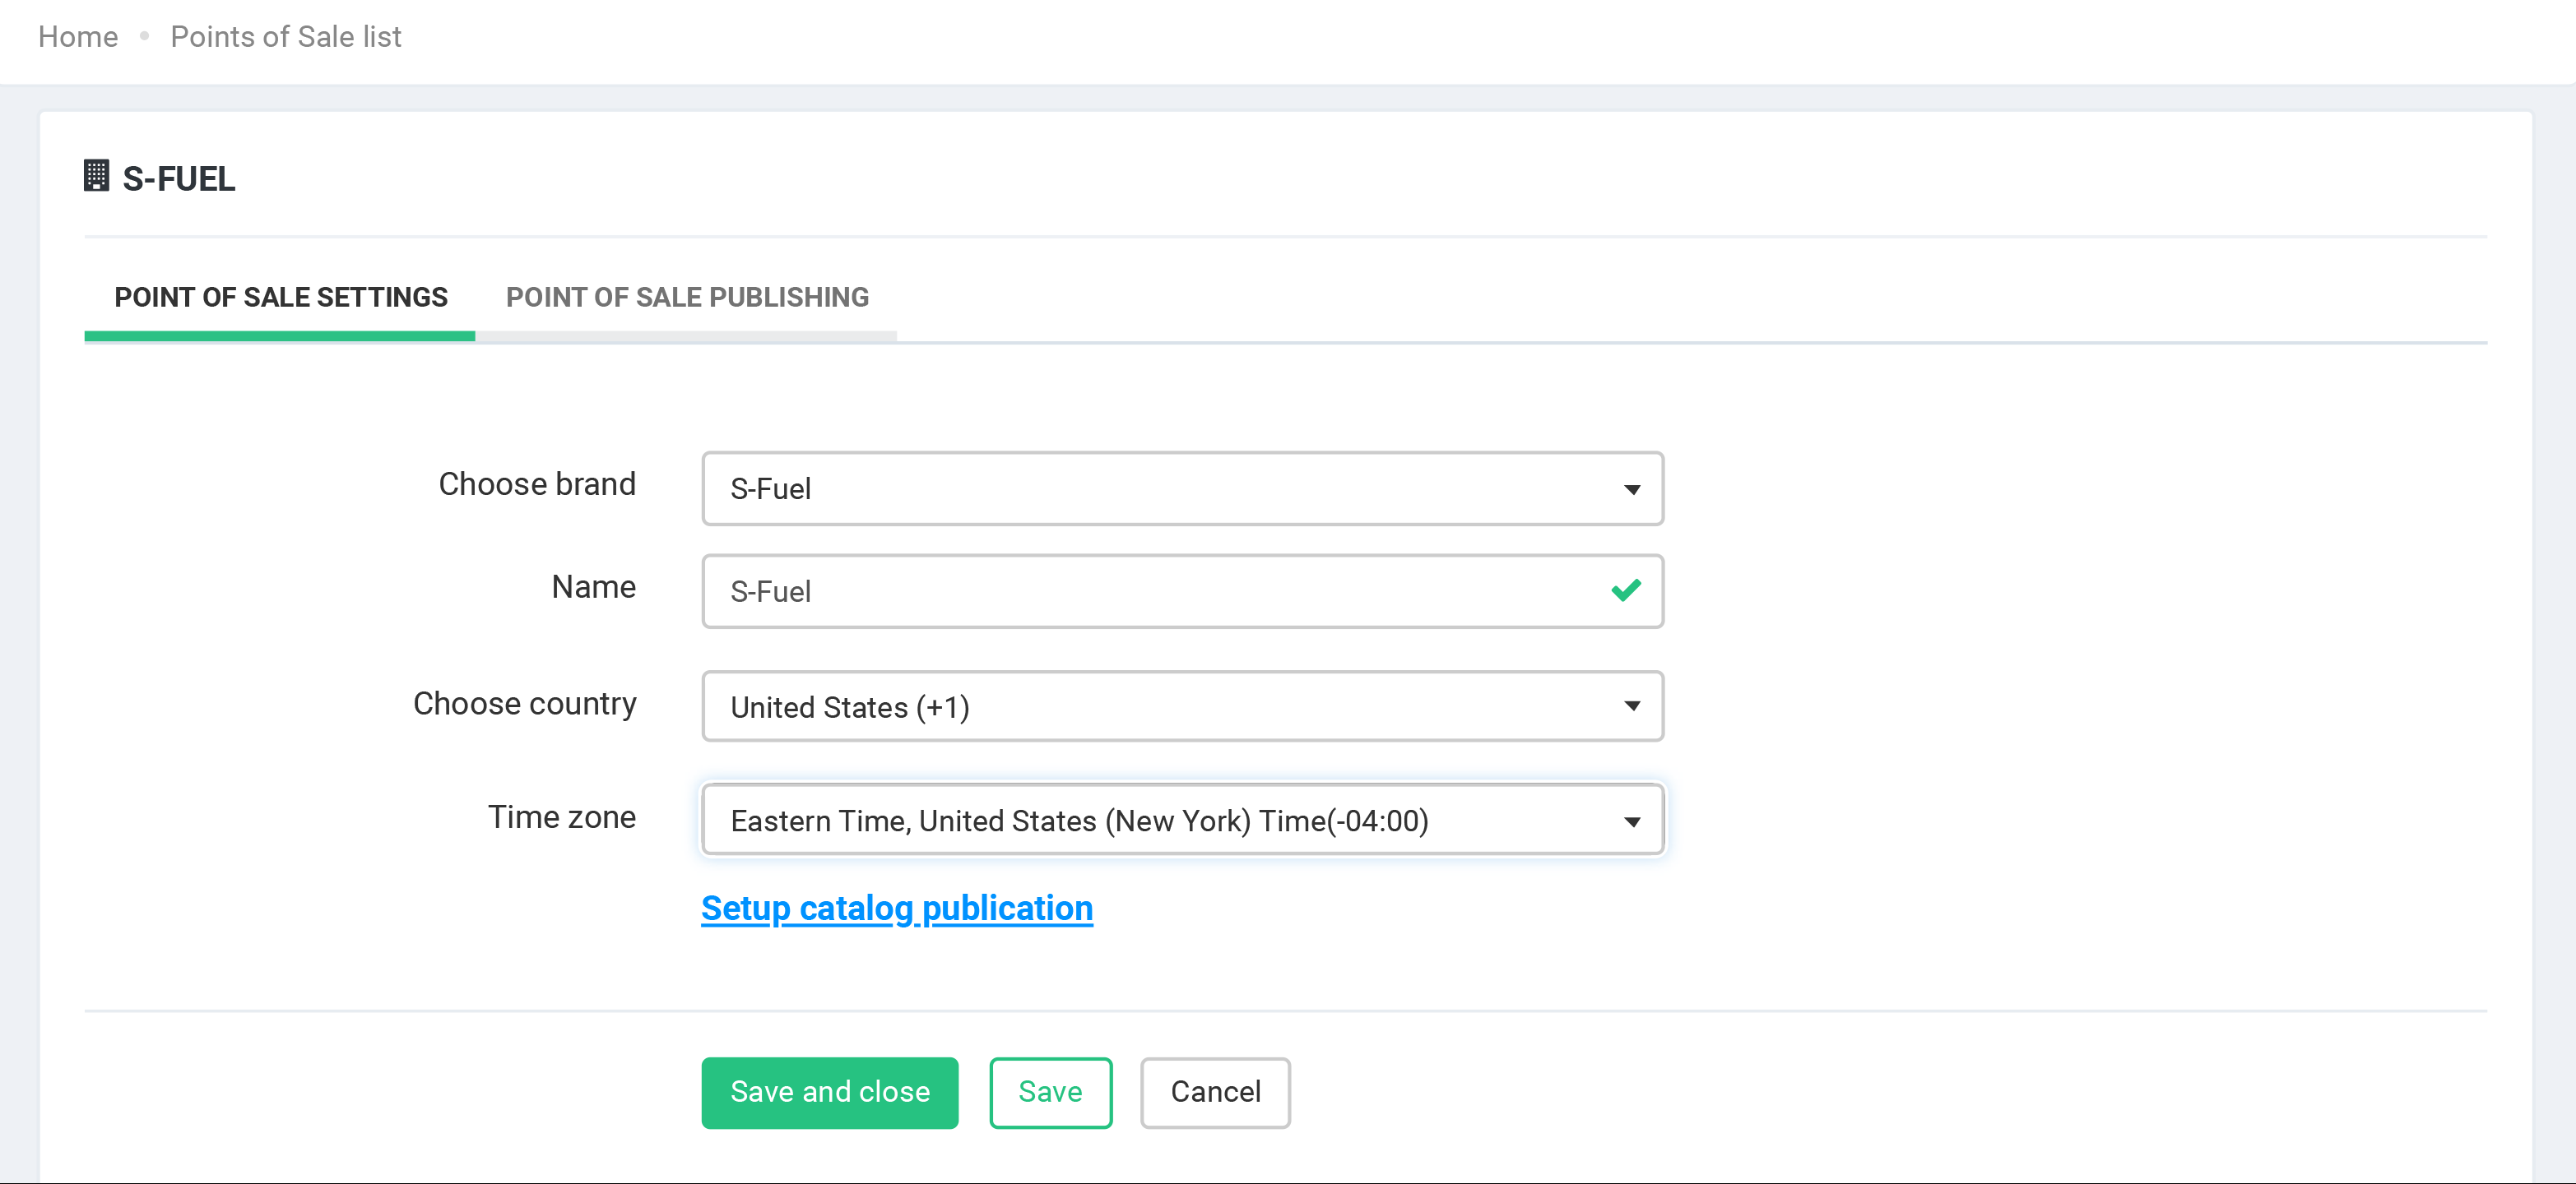
Task: Click the S-FUEL page heading text
Action: 179,179
